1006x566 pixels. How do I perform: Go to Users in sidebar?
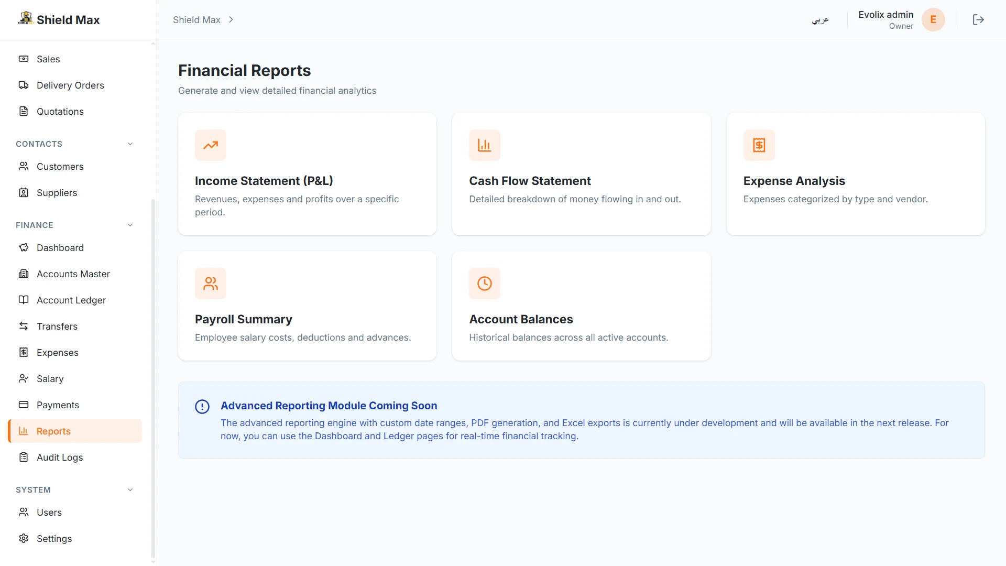(75, 512)
